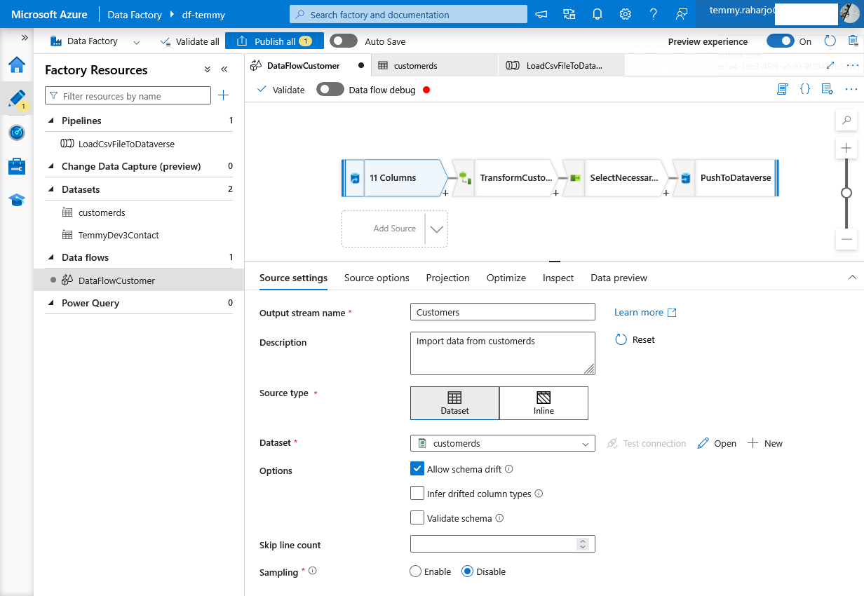Click the Output stream name field

[503, 312]
